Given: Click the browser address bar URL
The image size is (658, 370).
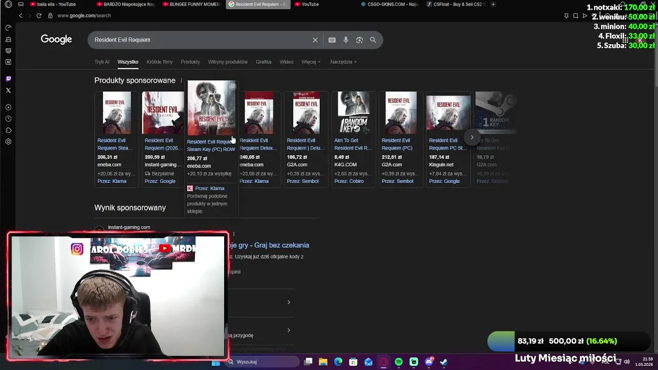Looking at the screenshot, I should click(84, 15).
